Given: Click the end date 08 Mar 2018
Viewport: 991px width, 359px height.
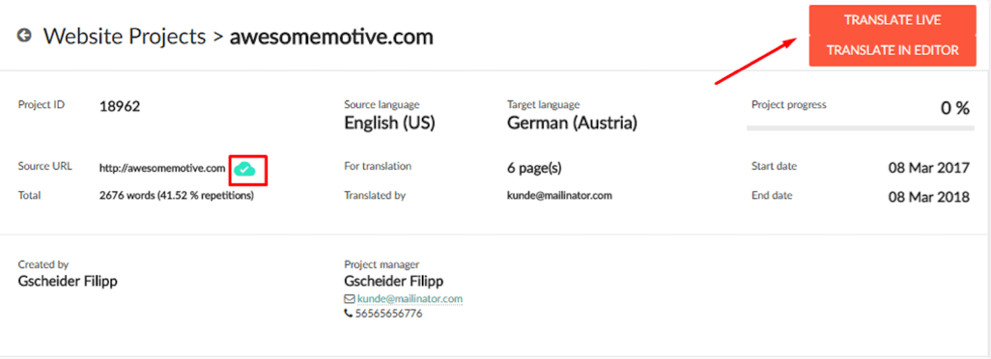Looking at the screenshot, I should click(x=929, y=197).
